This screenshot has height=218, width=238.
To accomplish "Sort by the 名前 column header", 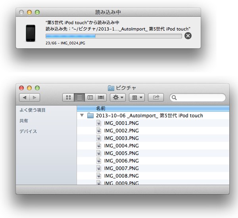I will (153, 109).
